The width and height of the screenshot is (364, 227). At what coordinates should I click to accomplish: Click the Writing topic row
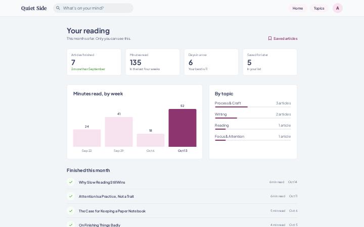pyautogui.click(x=253, y=116)
